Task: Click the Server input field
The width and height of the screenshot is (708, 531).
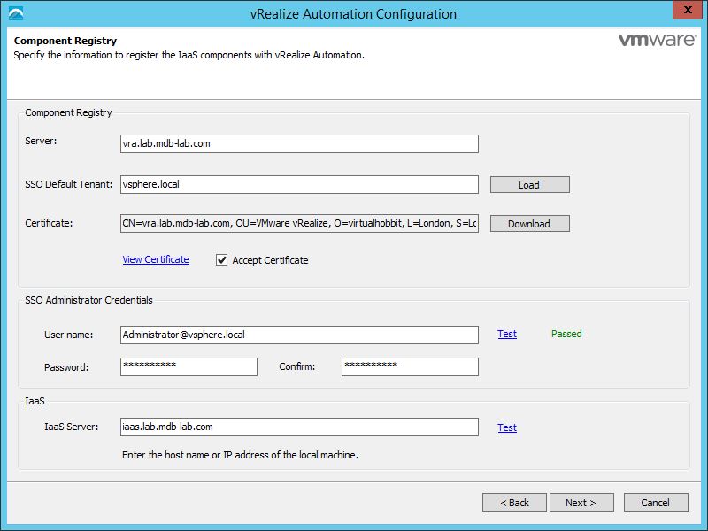Action: click(x=299, y=143)
